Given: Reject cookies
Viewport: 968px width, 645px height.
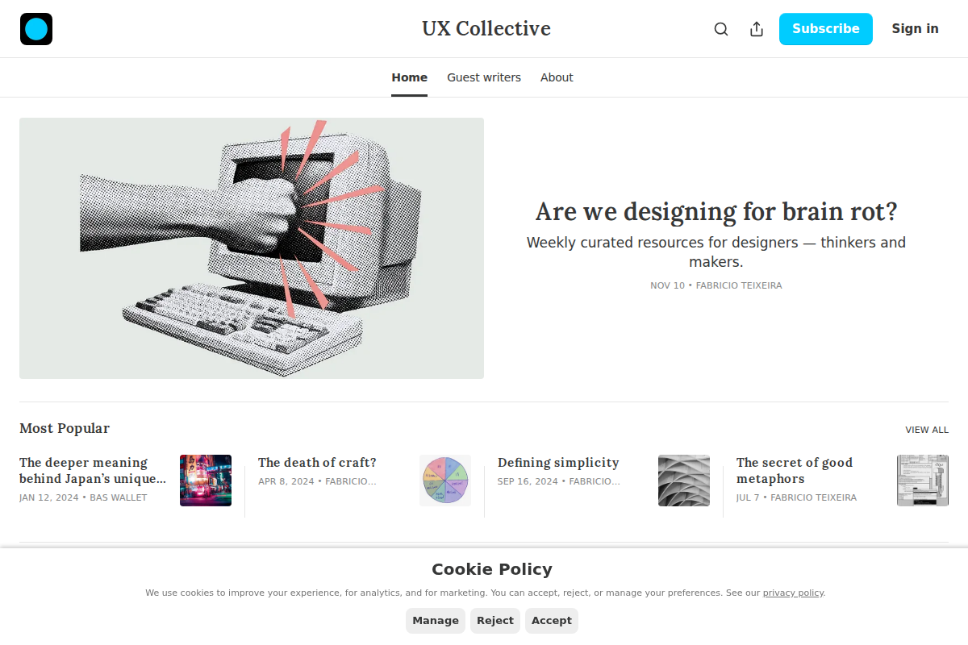Looking at the screenshot, I should click(494, 620).
